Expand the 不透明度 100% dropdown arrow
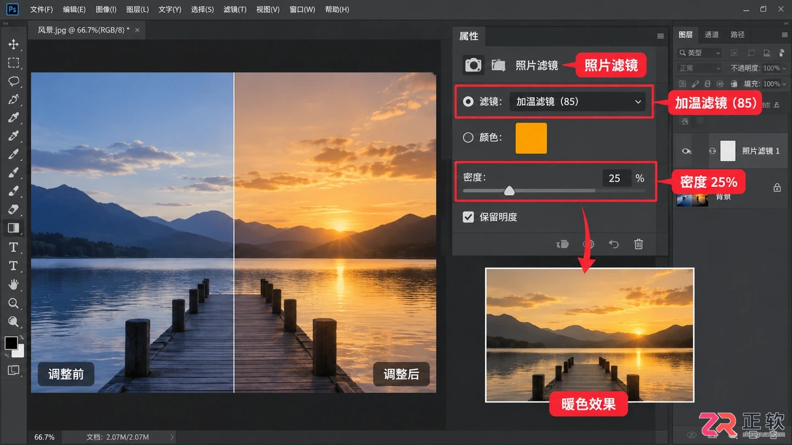792x445 pixels. [784, 68]
